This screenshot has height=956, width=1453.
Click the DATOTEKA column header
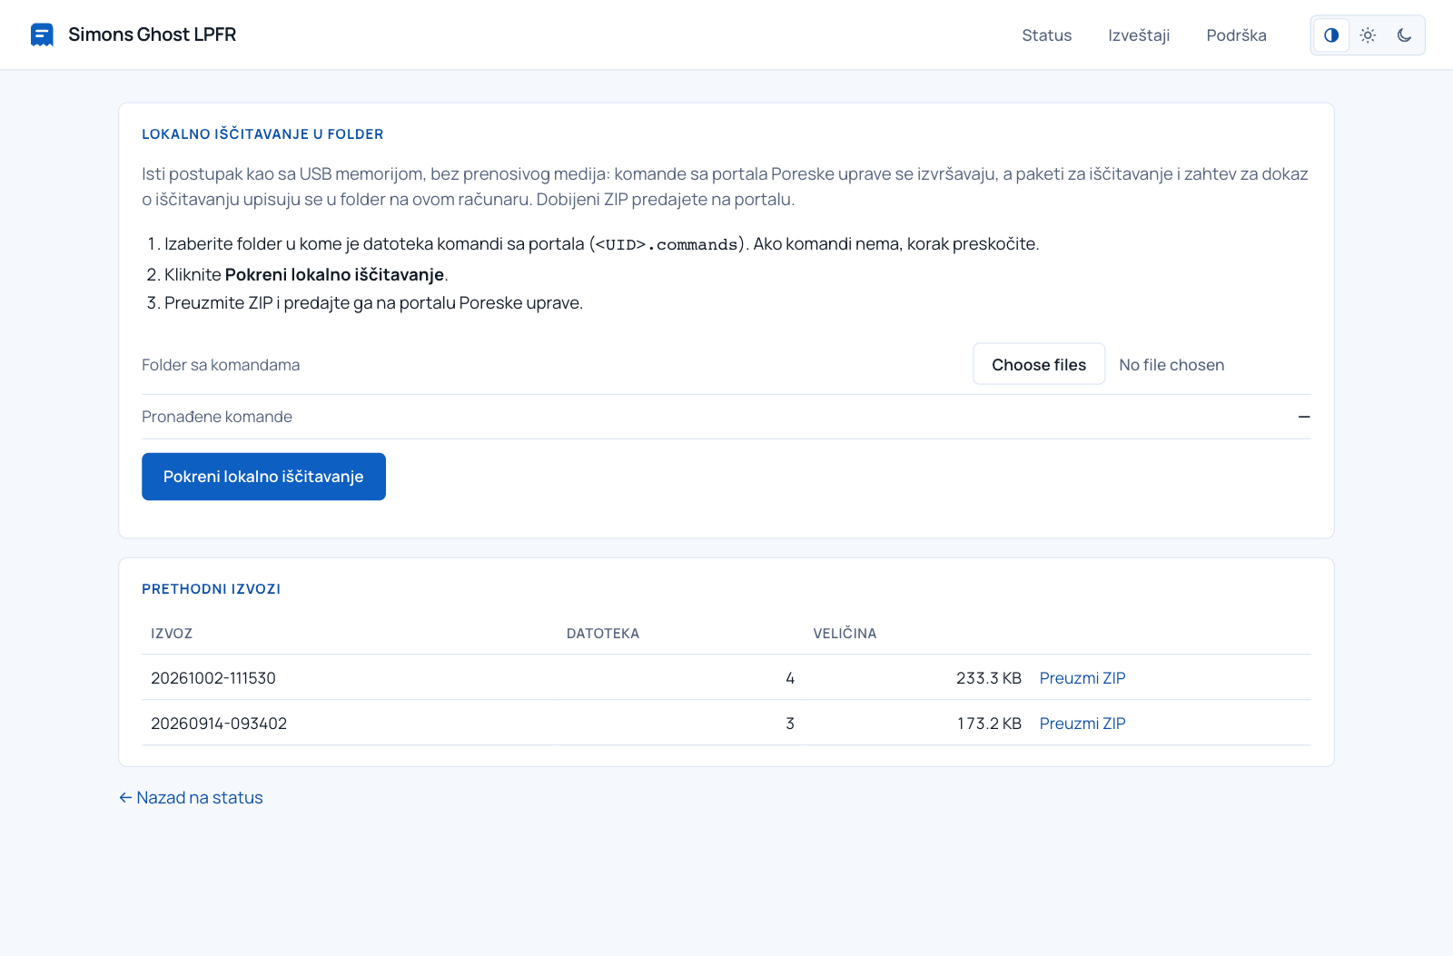tap(603, 634)
